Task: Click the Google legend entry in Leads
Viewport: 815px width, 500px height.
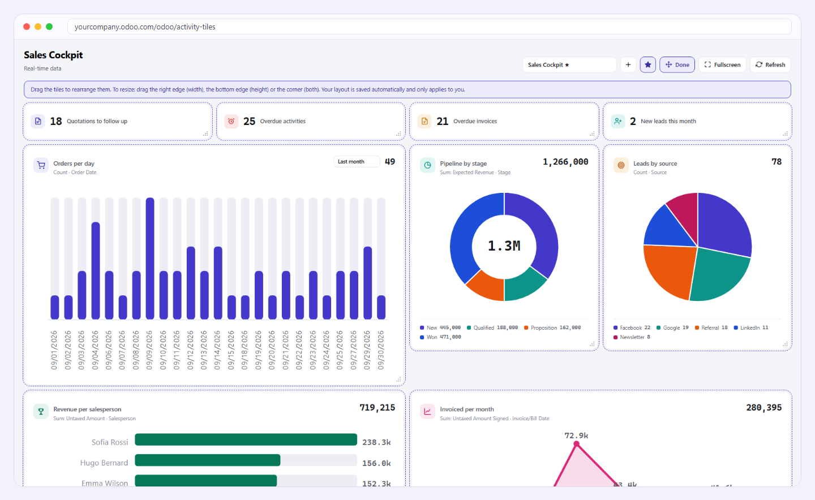Action: pos(672,328)
